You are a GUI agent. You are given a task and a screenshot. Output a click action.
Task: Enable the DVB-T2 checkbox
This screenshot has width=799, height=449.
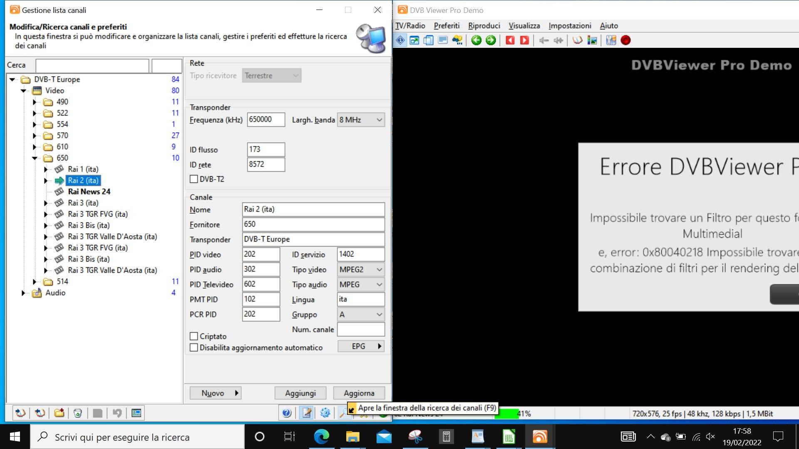pyautogui.click(x=194, y=179)
